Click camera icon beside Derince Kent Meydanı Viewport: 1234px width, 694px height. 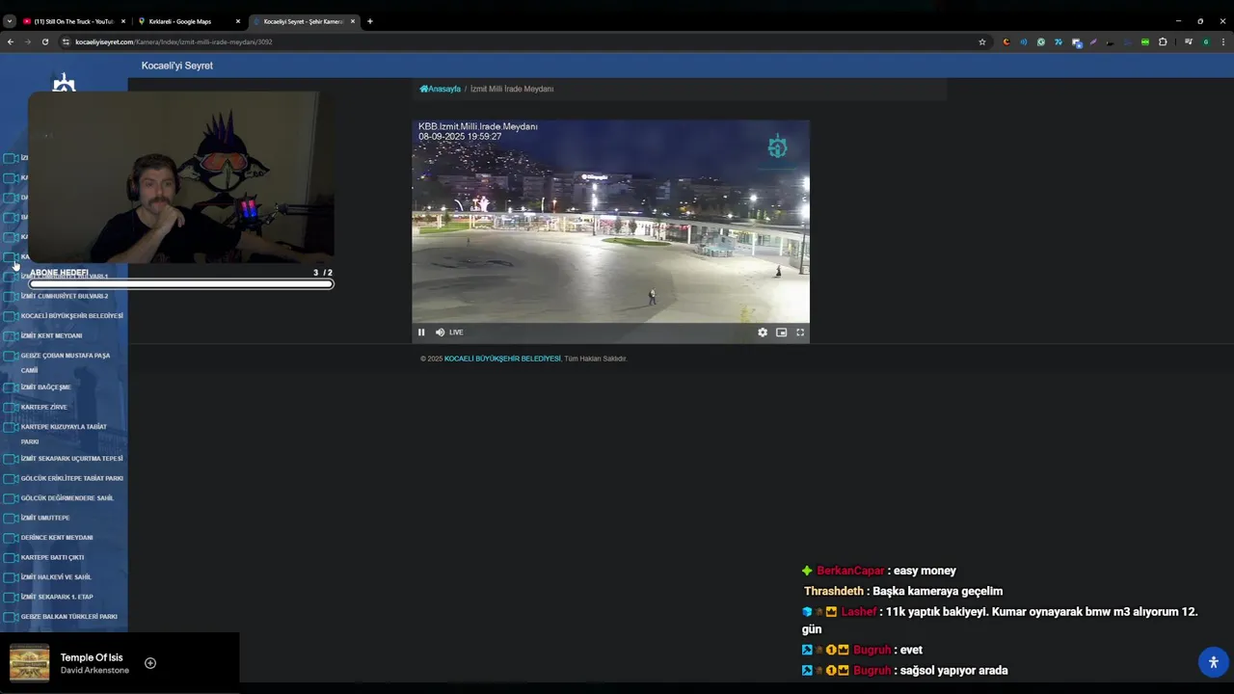[10, 538]
